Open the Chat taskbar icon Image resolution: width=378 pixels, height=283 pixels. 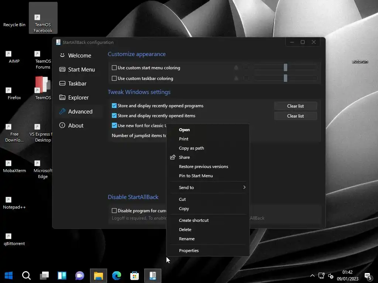tap(80, 275)
